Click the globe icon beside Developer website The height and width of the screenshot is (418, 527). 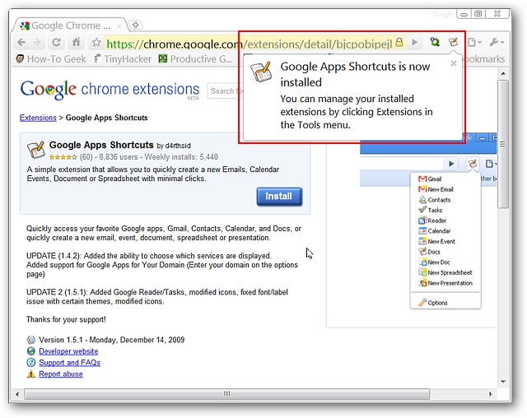pyautogui.click(x=31, y=351)
